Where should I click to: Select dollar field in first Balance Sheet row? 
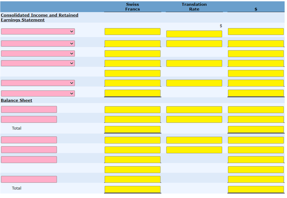pos(256,110)
